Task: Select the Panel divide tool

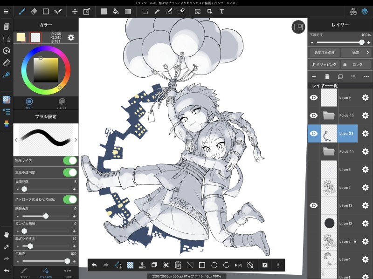Action: point(197,11)
